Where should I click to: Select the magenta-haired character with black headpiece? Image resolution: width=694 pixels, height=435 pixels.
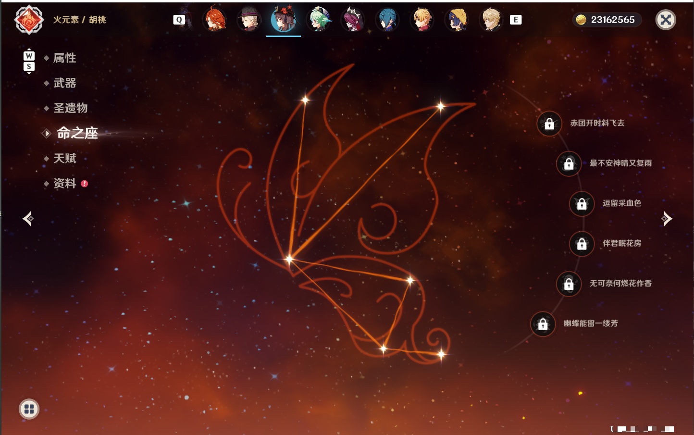pos(353,20)
